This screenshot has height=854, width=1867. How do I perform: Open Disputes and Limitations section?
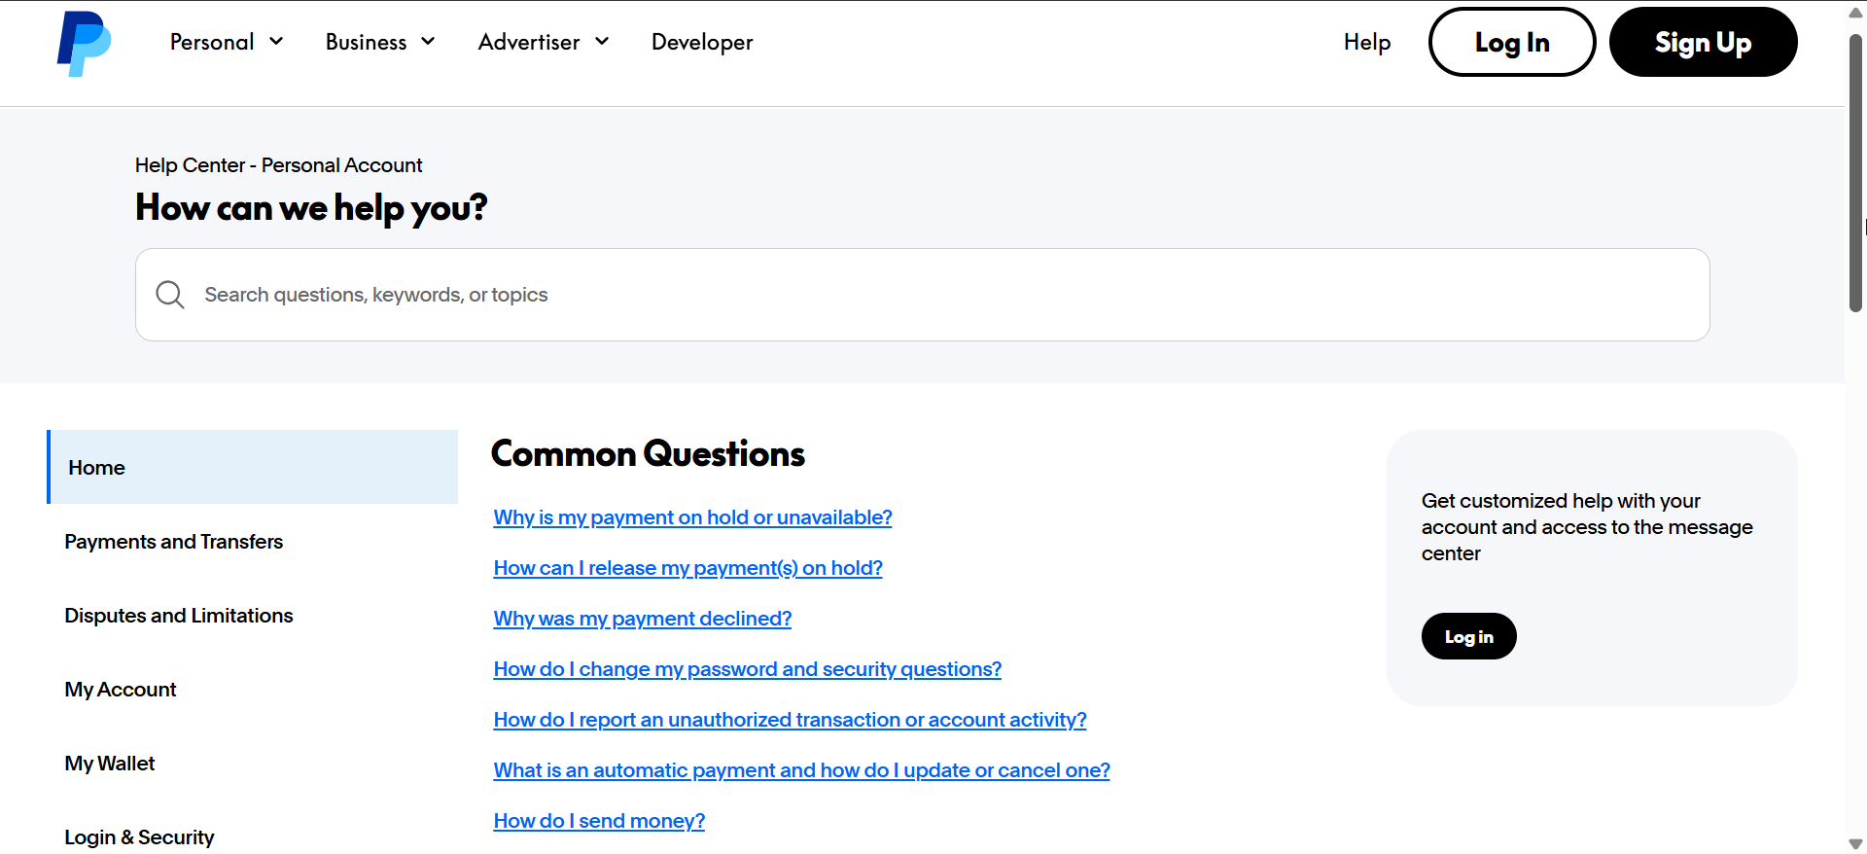pos(179,616)
